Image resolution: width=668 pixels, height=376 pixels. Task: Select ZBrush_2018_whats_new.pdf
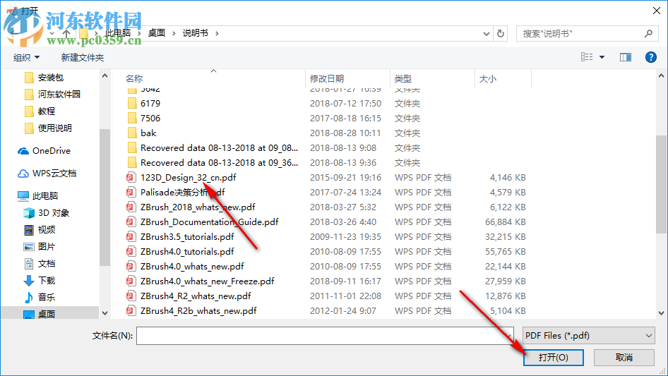click(198, 207)
